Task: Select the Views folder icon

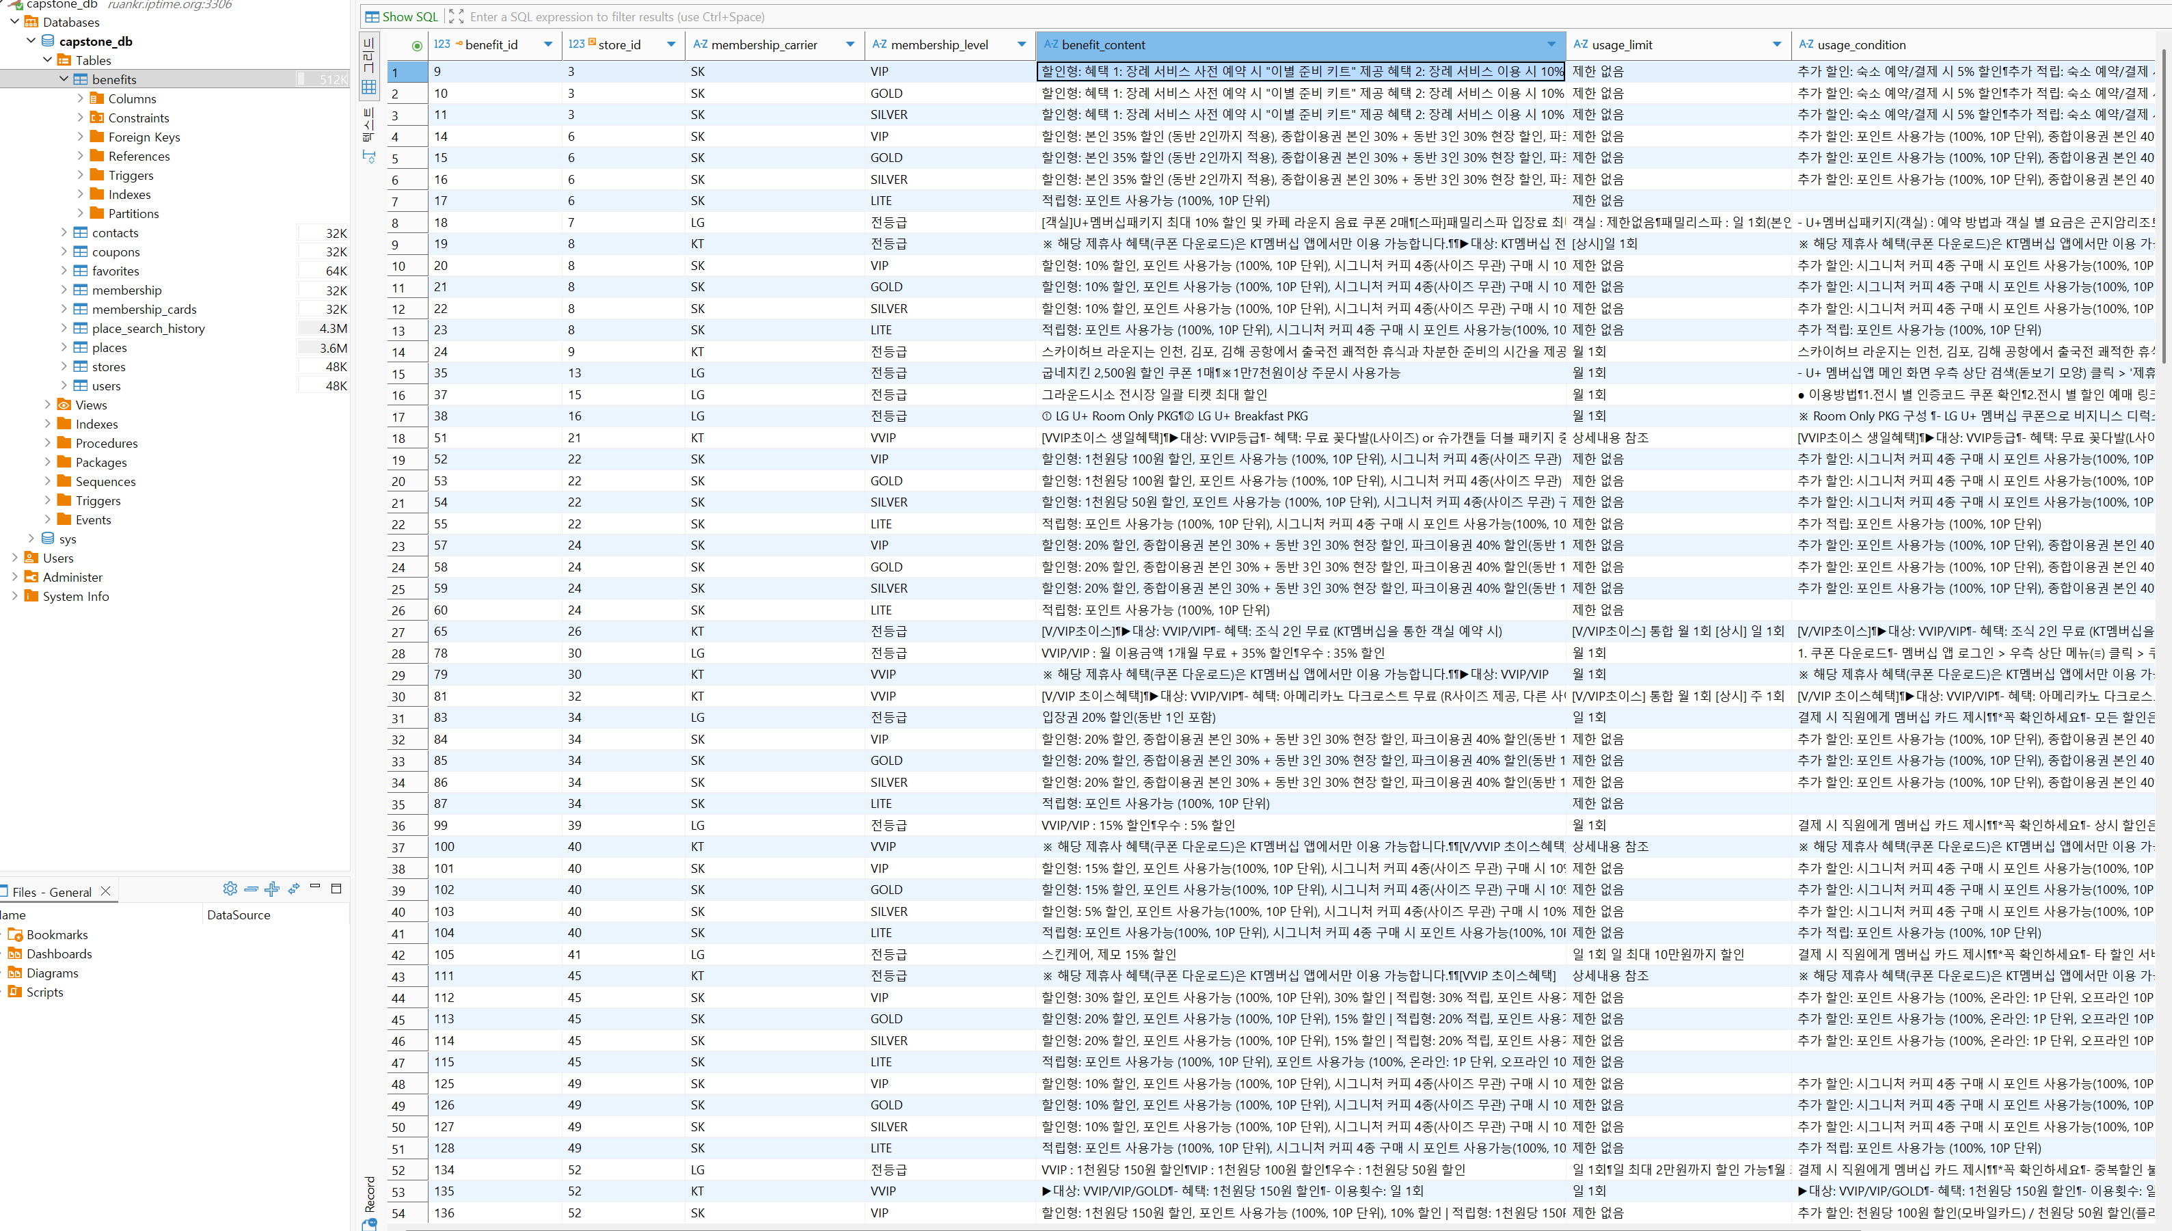Action: click(64, 404)
